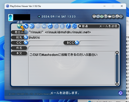Viewport: 129px width, 102px height.
Task: Click the message body text area
Action: (72, 68)
